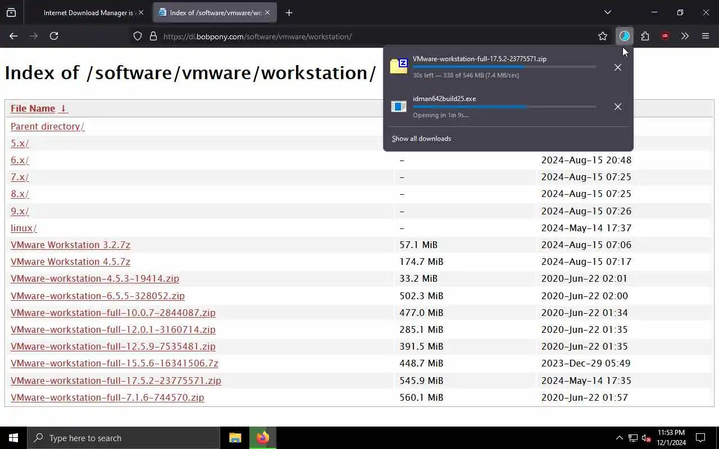
Task: Open the Extensions puzzle icon
Action: [645, 36]
